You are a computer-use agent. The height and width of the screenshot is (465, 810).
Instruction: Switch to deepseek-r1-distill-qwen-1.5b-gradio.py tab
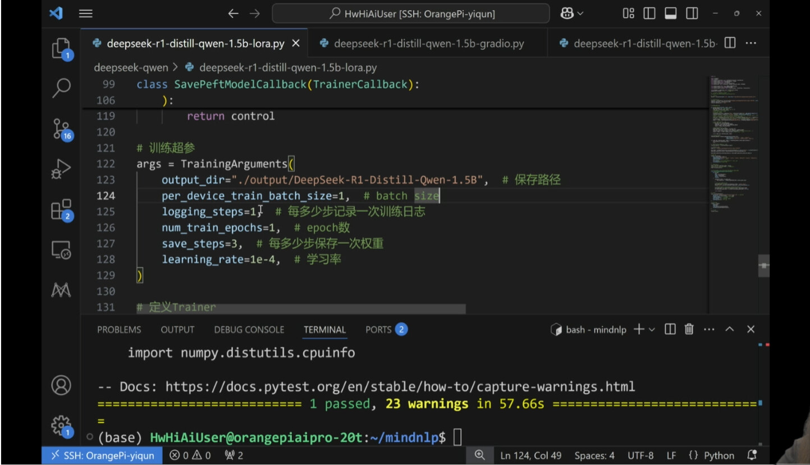click(x=428, y=43)
